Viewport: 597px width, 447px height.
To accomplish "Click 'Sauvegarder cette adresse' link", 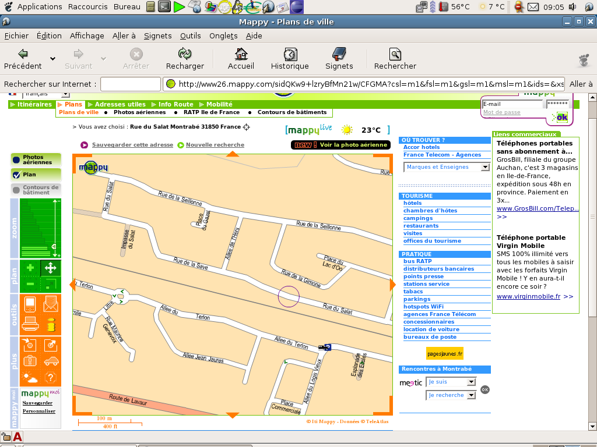I will click(132, 145).
